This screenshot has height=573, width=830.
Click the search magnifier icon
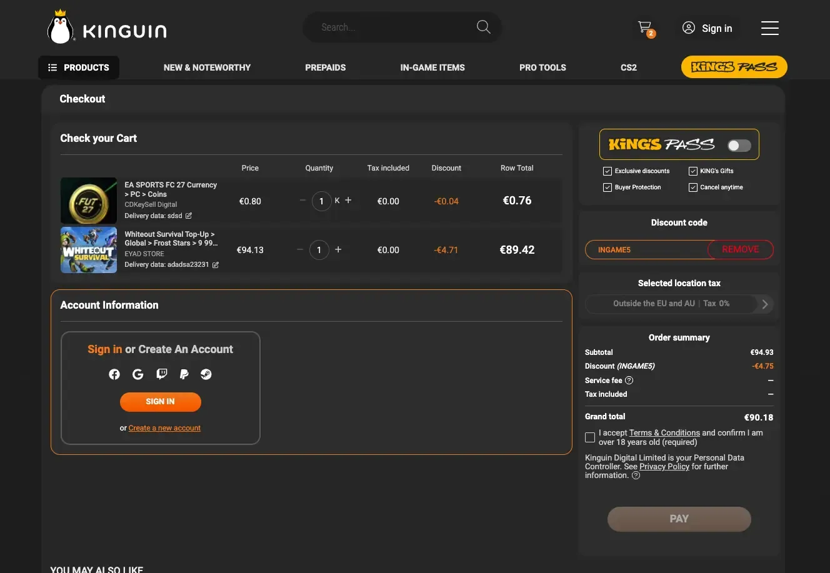[x=484, y=27]
